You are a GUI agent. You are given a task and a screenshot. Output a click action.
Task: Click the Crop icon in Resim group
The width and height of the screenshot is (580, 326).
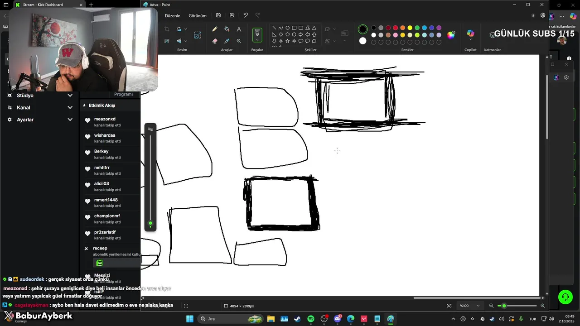click(x=167, y=29)
